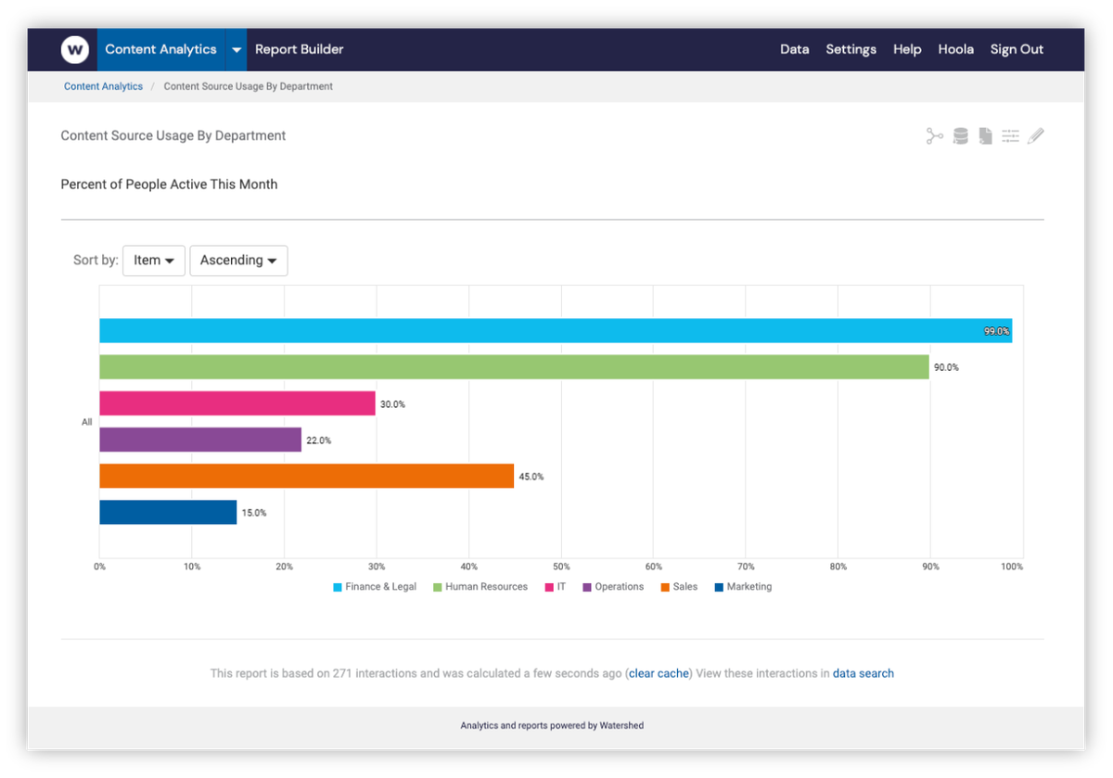View interactions in data search
Viewport: 1113px width, 778px height.
pos(864,673)
